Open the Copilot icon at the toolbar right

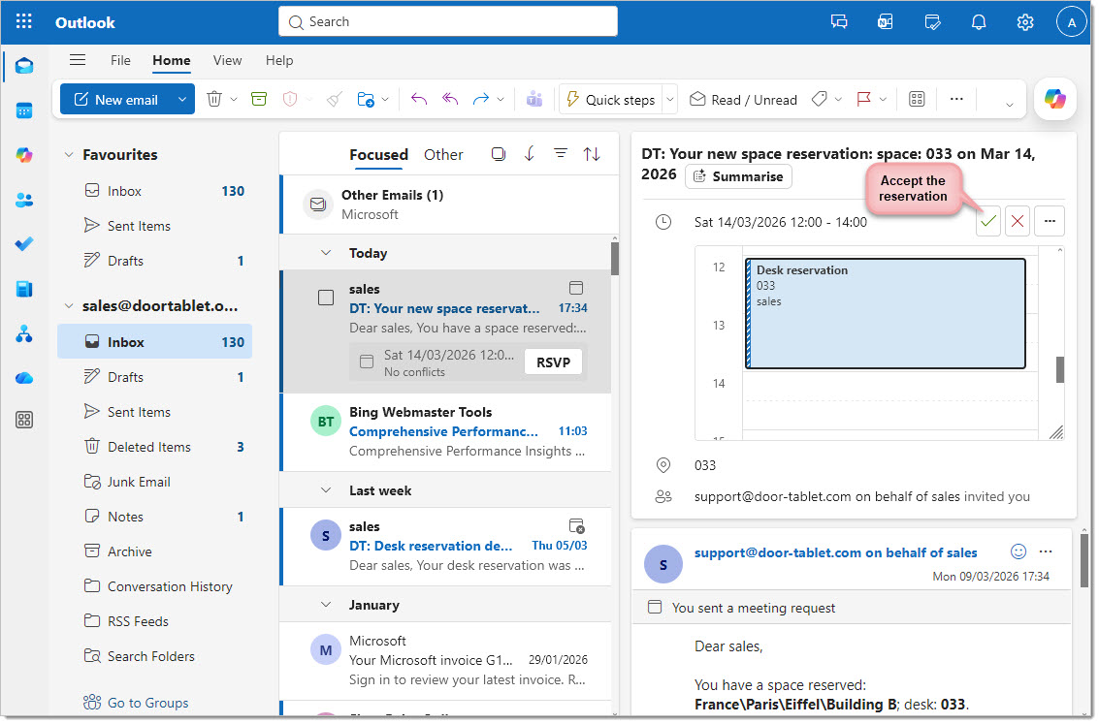click(x=1054, y=99)
